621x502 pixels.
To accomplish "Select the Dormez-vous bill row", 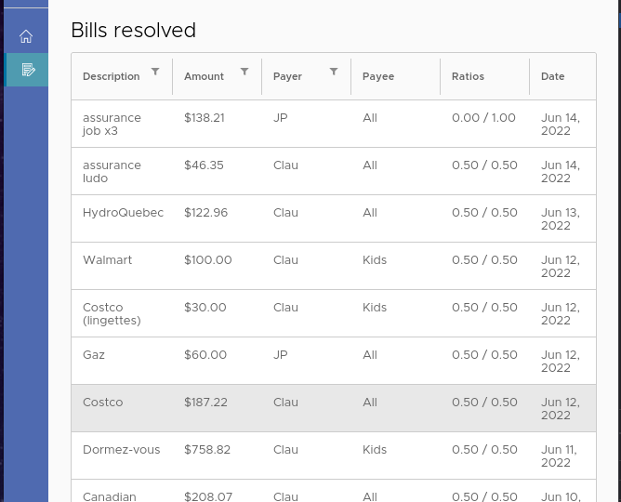I will [121, 451].
